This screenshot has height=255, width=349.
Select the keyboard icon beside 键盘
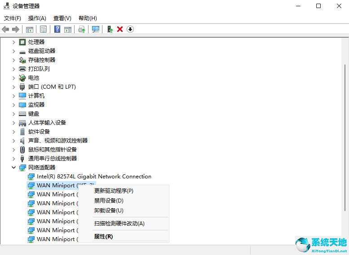click(22, 114)
